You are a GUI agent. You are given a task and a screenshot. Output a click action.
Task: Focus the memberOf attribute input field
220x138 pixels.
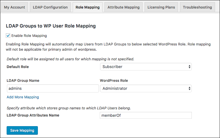coord(146,115)
